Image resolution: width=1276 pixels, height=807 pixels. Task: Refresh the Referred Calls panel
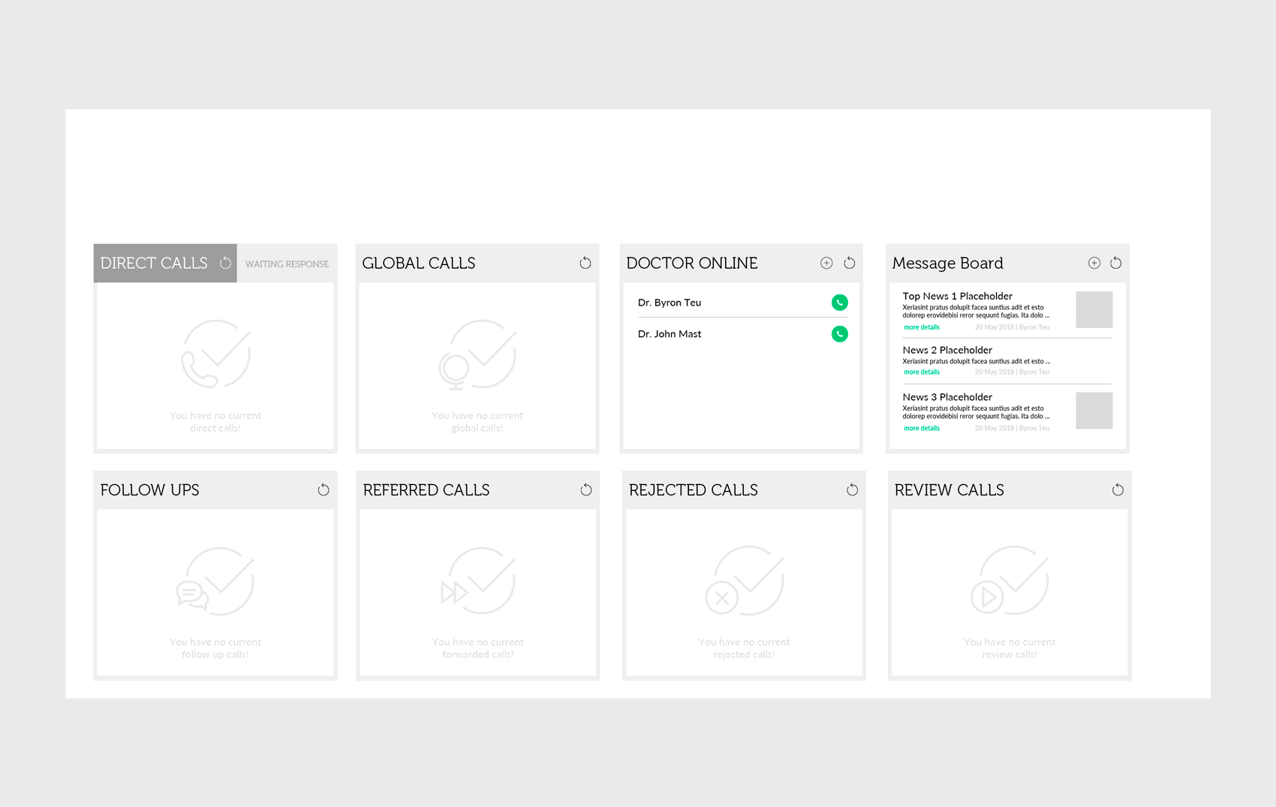(x=586, y=490)
